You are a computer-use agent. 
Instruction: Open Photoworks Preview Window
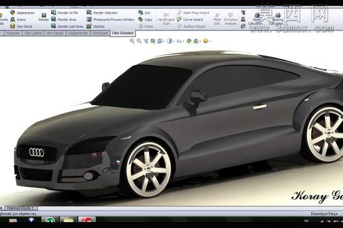coord(111,19)
